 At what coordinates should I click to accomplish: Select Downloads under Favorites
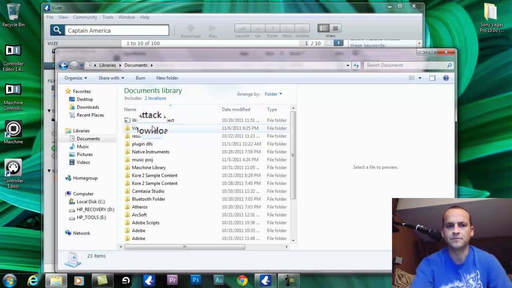click(x=88, y=107)
